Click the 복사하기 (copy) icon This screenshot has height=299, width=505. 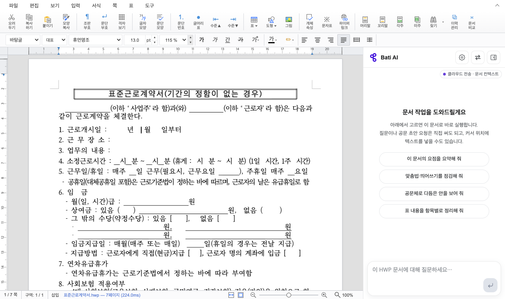tap(29, 22)
